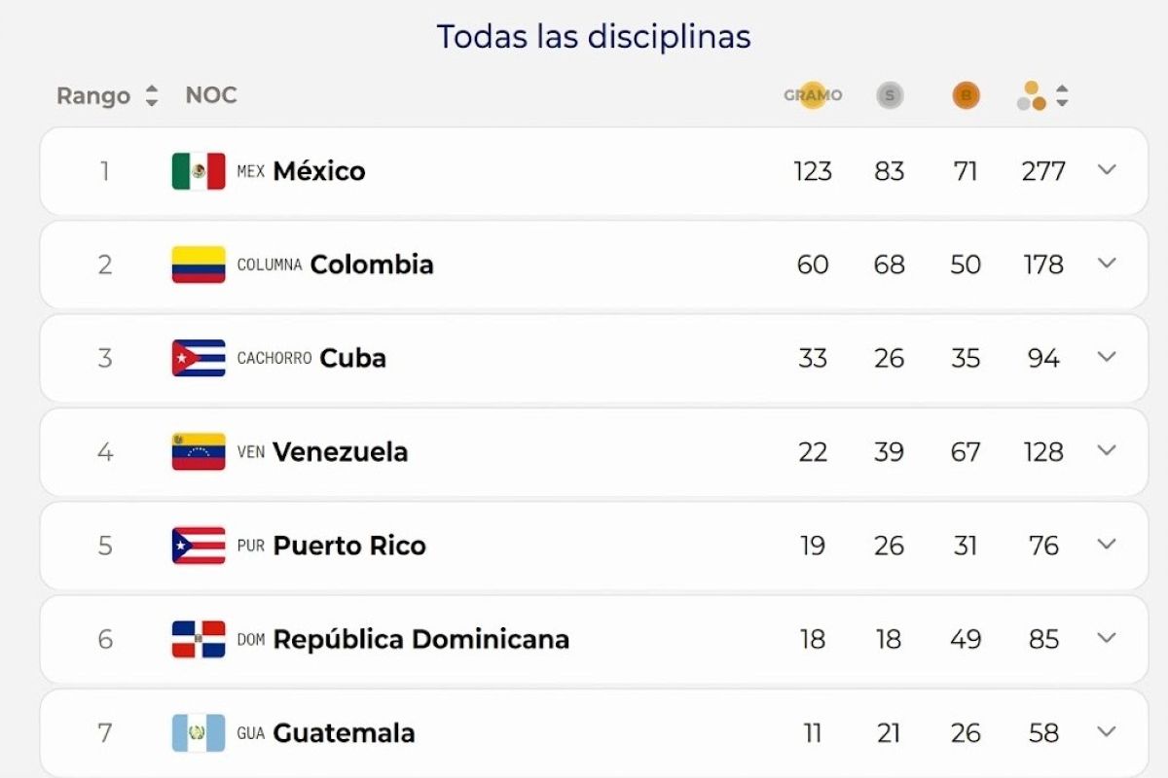Click the Guatemala flag icon
This screenshot has width=1168, height=778.
point(199,732)
